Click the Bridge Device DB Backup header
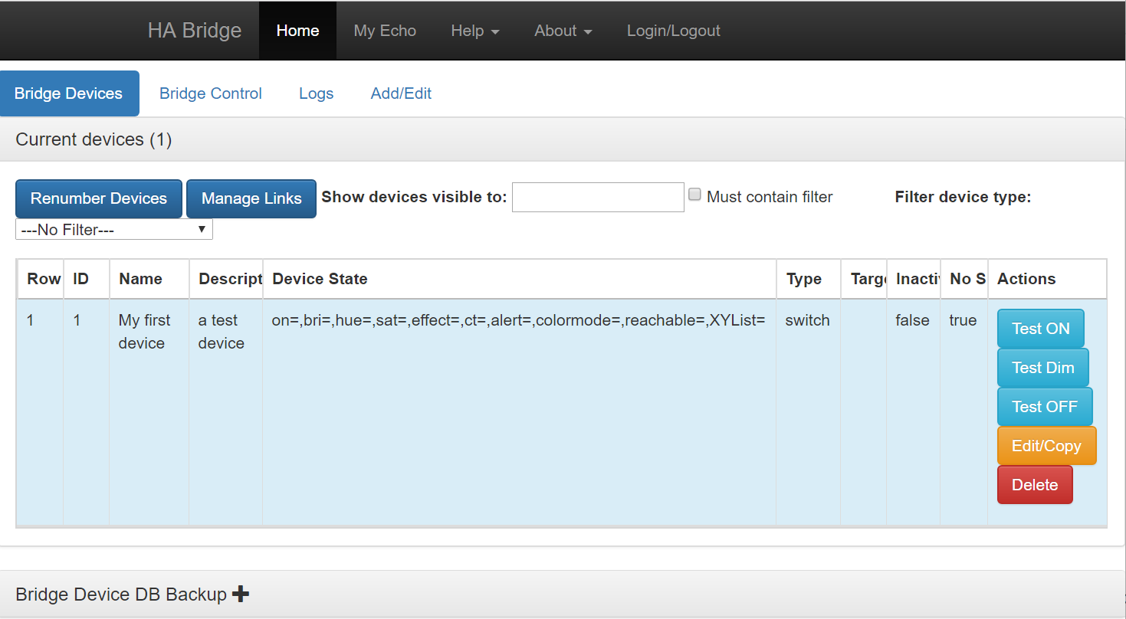This screenshot has width=1126, height=619. click(x=563, y=594)
